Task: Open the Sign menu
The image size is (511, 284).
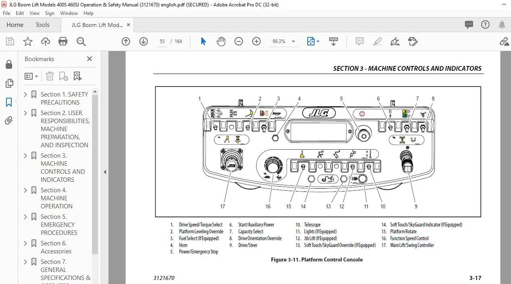Action: (50, 13)
